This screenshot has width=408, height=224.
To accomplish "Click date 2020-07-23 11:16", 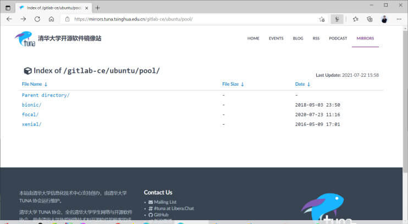I will [317, 115].
